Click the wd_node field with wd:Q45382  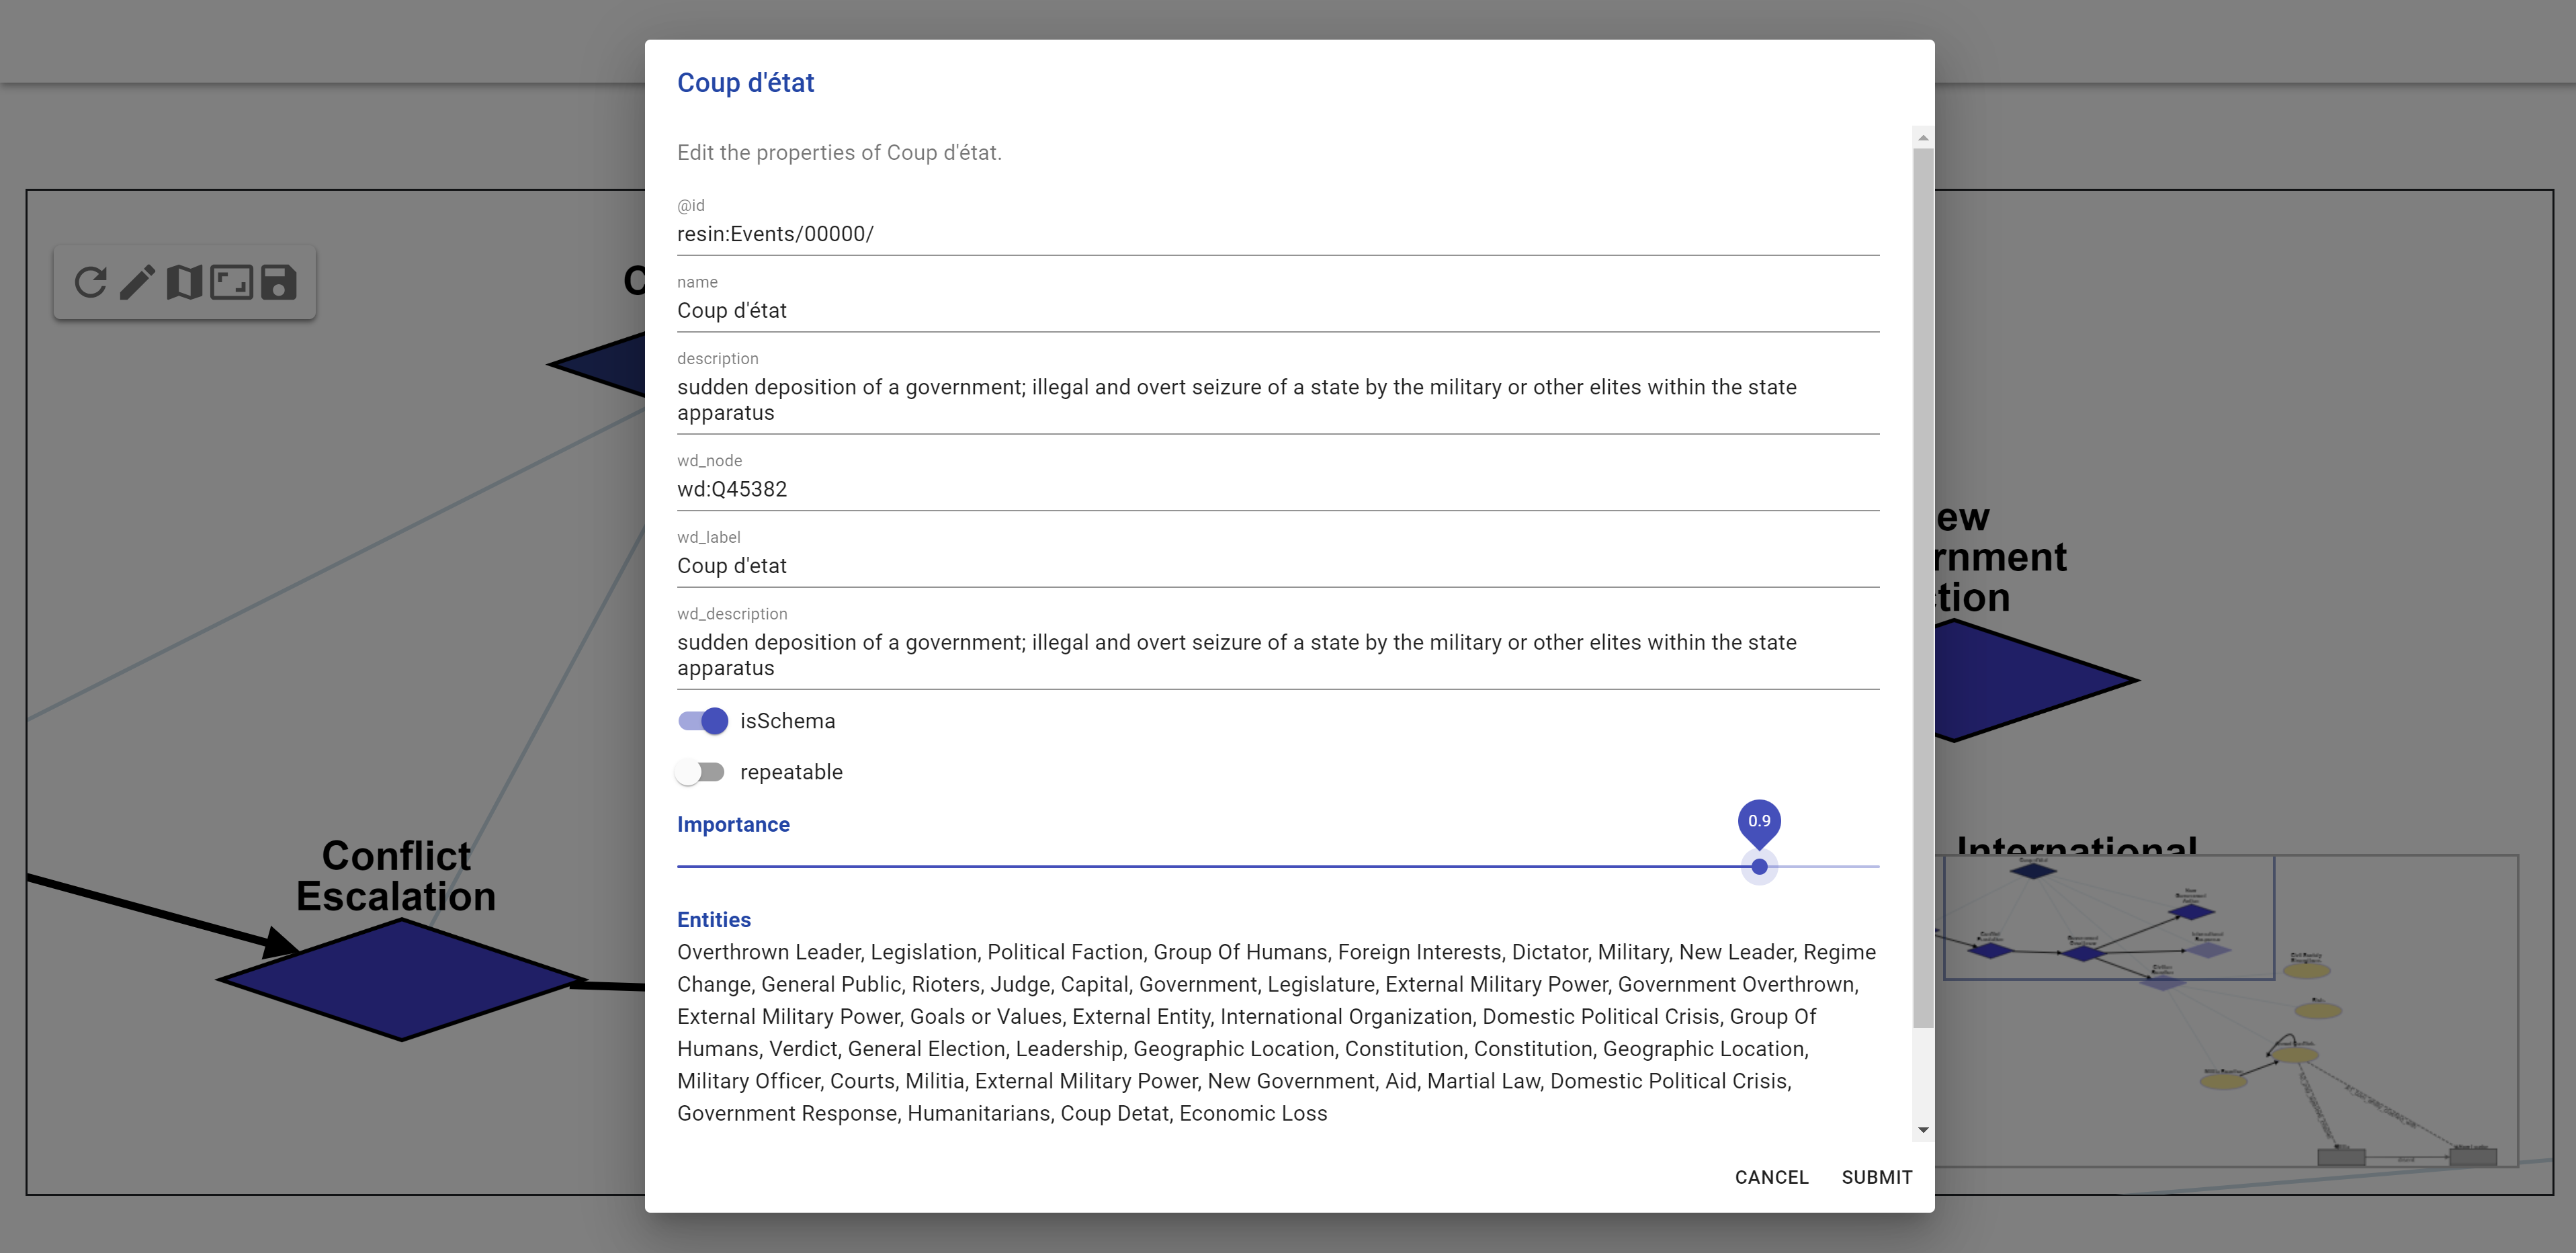1277,489
